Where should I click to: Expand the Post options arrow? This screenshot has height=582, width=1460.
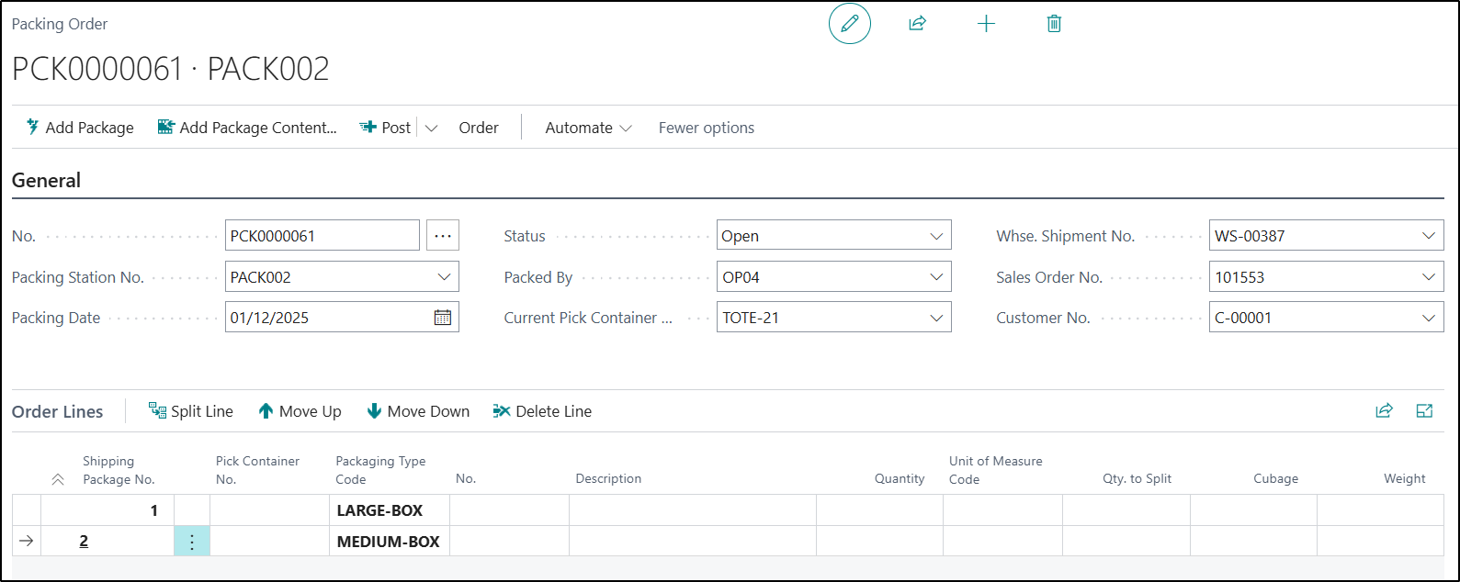click(x=431, y=129)
